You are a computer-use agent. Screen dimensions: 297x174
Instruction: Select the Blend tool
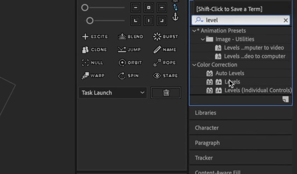(130, 37)
